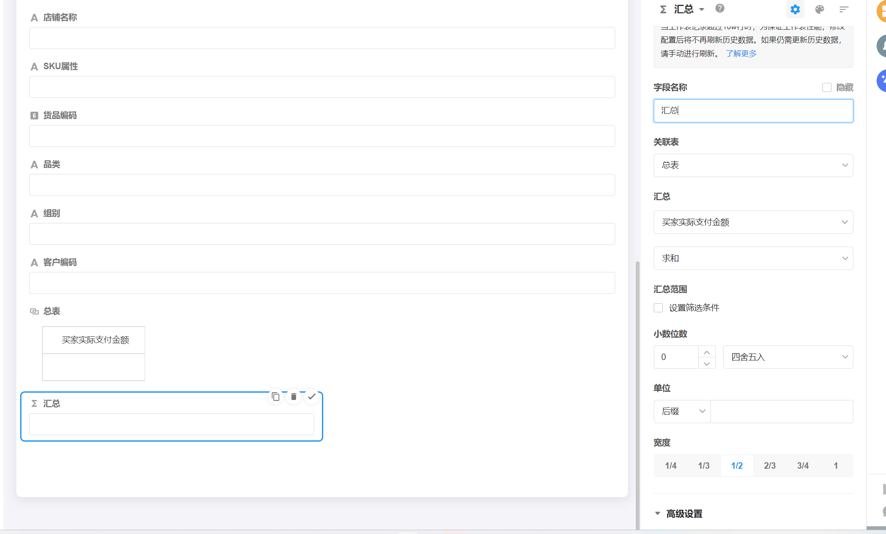Viewport: 886px width, 534px height.
Task: Select the 1/4 width option
Action: click(x=671, y=465)
